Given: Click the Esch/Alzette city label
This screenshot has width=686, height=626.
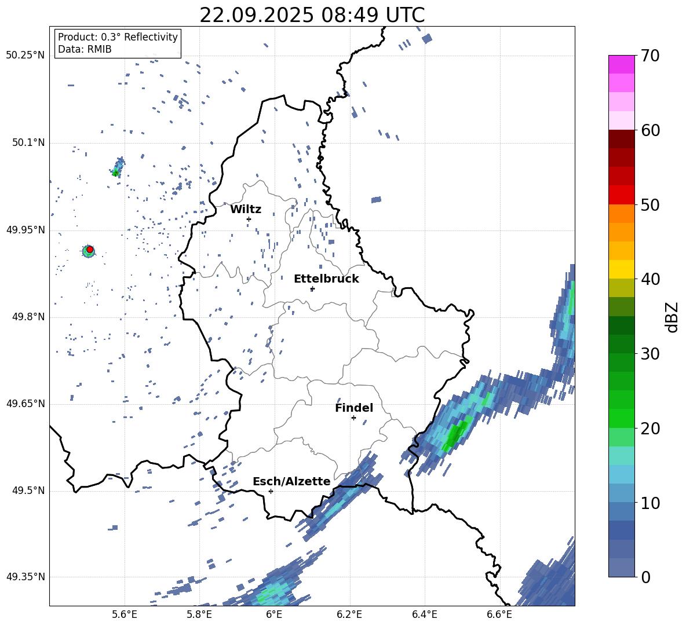Looking at the screenshot, I should point(291,481).
